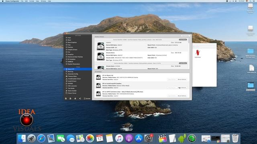This screenshot has height=144, width=257.
Task: Click the NVRAM tool icon
Action: [67, 84]
